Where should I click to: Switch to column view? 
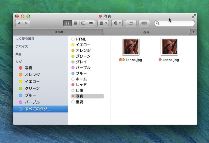click(83, 23)
